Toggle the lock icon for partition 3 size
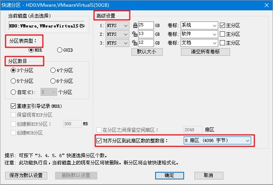The image size is (273, 185). click(x=135, y=43)
